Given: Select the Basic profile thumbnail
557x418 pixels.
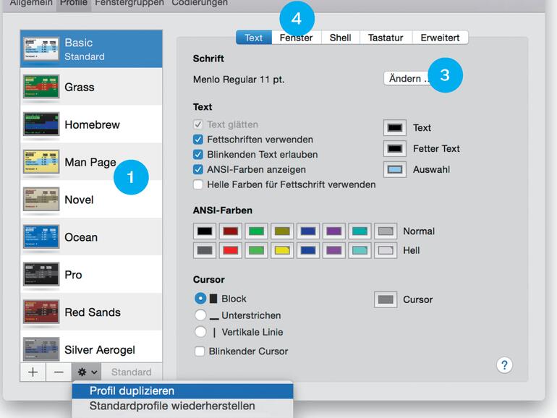Looking at the screenshot, I should (41, 48).
